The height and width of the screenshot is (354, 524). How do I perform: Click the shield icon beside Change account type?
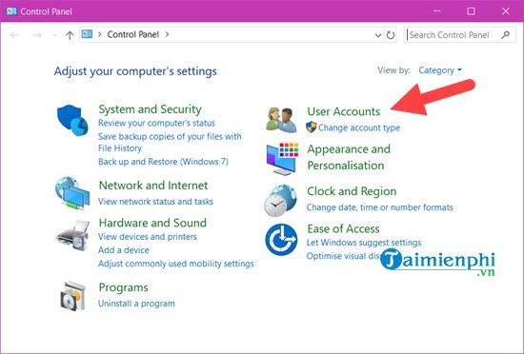coord(312,128)
